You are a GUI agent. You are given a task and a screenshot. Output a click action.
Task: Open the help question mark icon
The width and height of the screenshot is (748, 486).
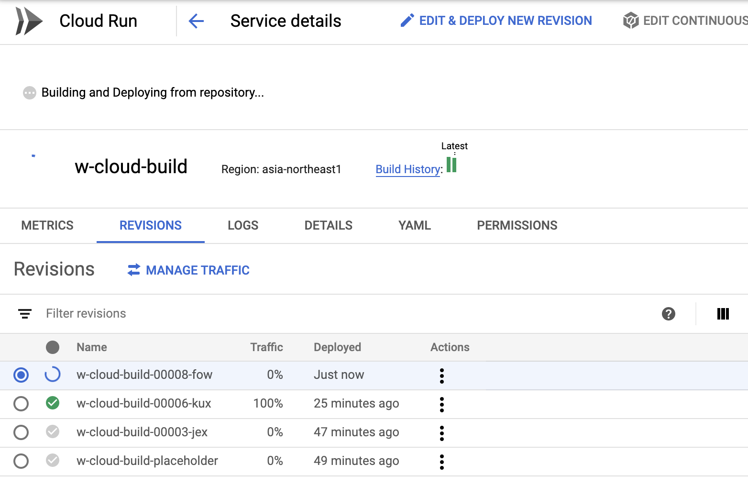pos(669,314)
